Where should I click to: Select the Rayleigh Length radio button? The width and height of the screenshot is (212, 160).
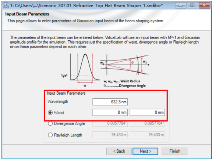click(x=50, y=135)
